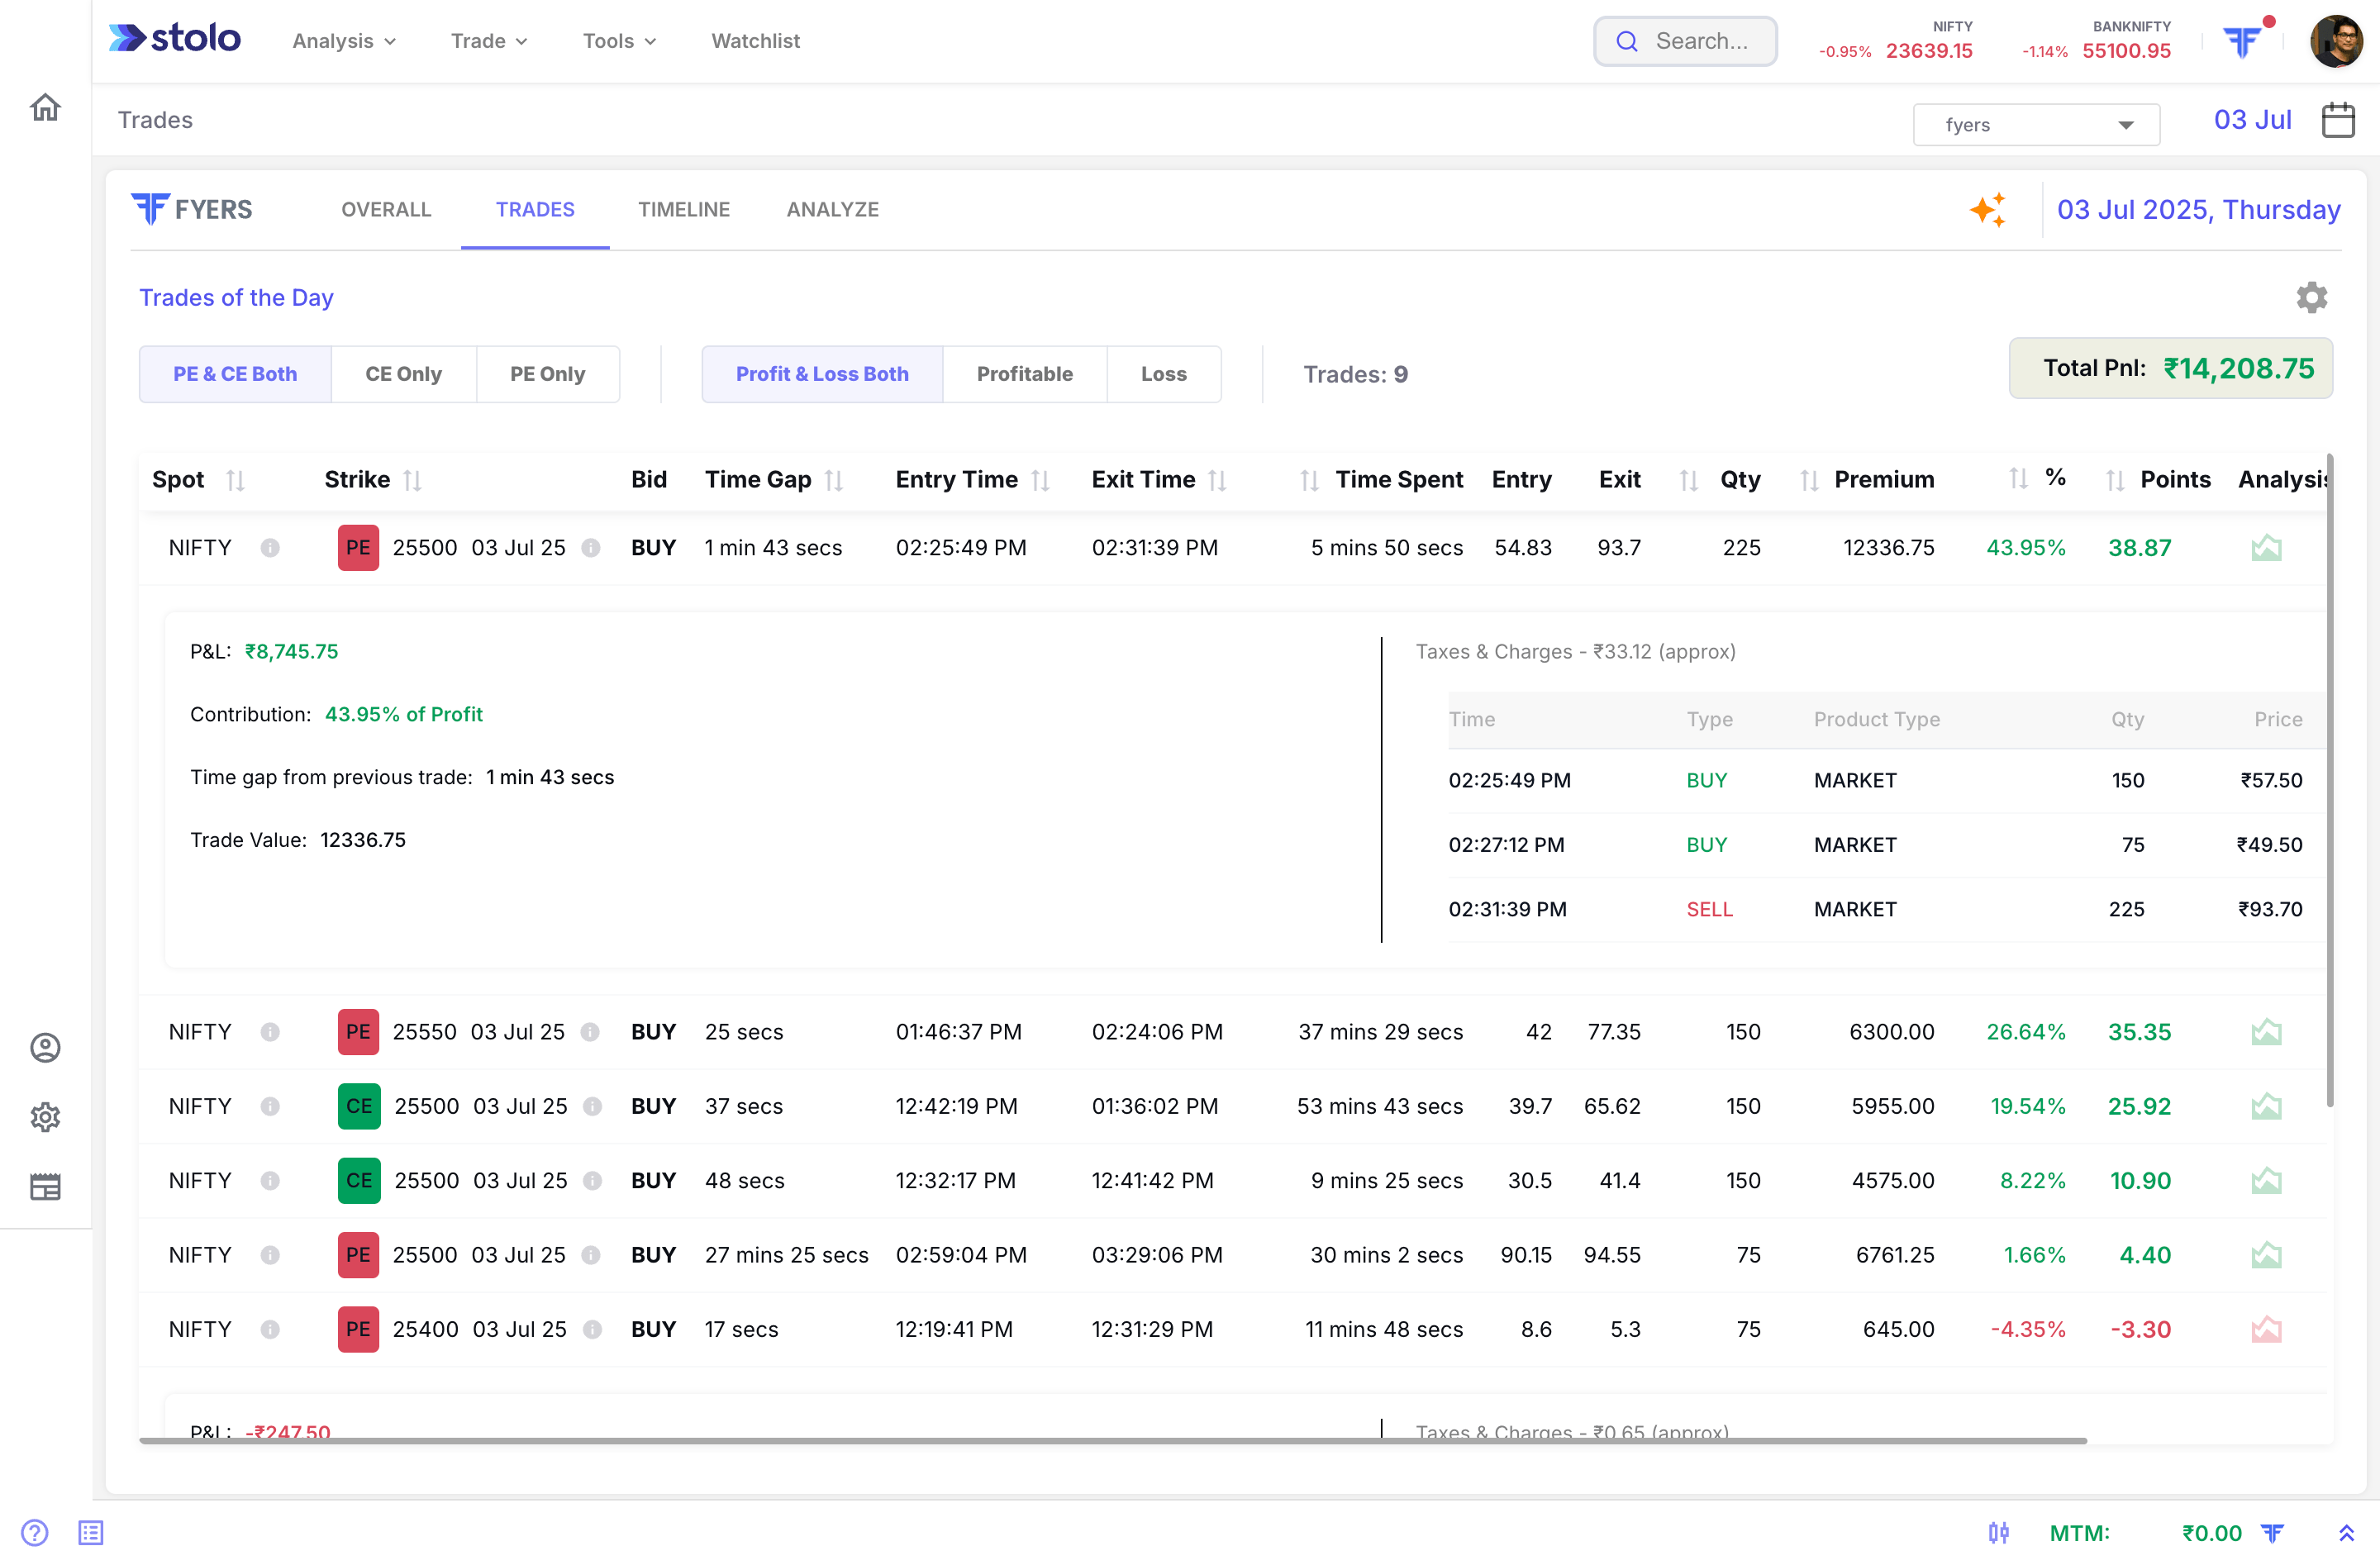The image size is (2380, 1565).
Task: Open analysis chart for CE 25500 12:32:17 trade
Action: tap(2266, 1181)
